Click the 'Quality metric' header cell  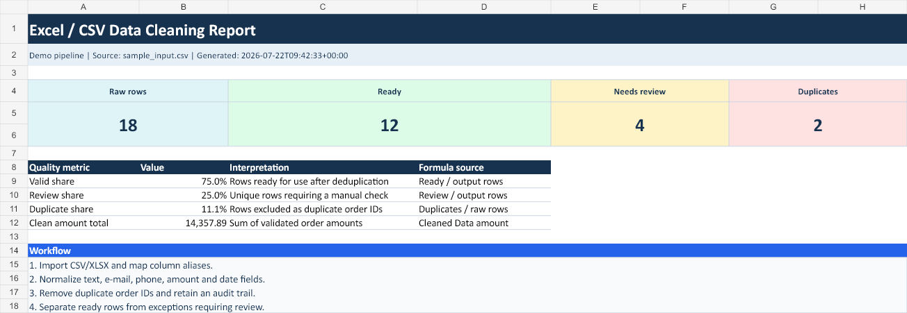pyautogui.click(x=83, y=167)
